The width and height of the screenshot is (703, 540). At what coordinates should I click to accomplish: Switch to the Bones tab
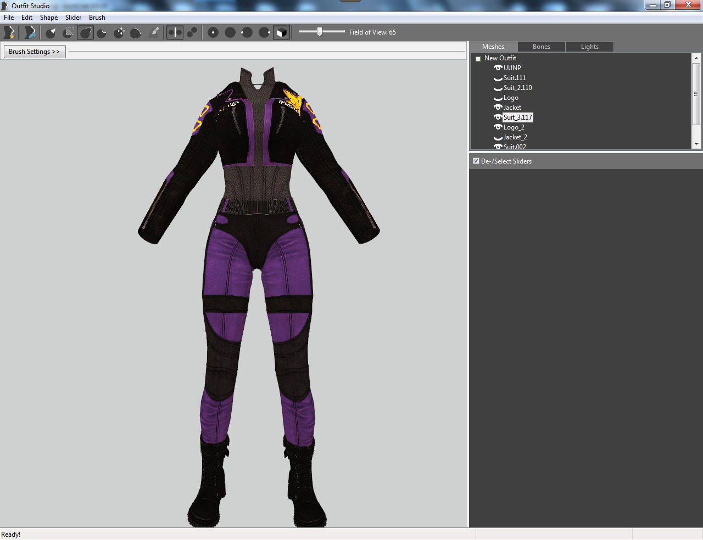(x=542, y=47)
